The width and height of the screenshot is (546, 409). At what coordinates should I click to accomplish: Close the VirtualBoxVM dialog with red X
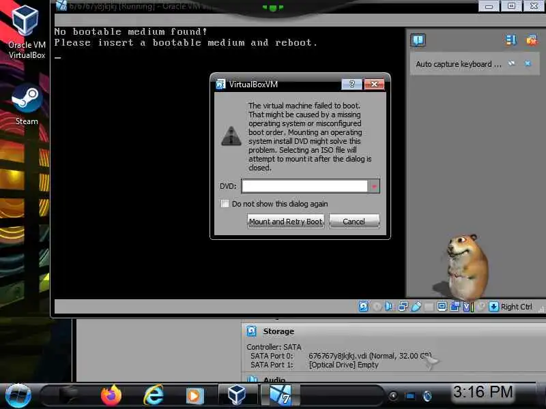point(374,84)
